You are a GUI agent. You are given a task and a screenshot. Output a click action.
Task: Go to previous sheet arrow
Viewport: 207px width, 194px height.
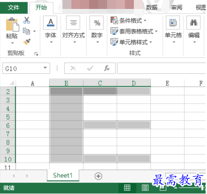(14, 176)
